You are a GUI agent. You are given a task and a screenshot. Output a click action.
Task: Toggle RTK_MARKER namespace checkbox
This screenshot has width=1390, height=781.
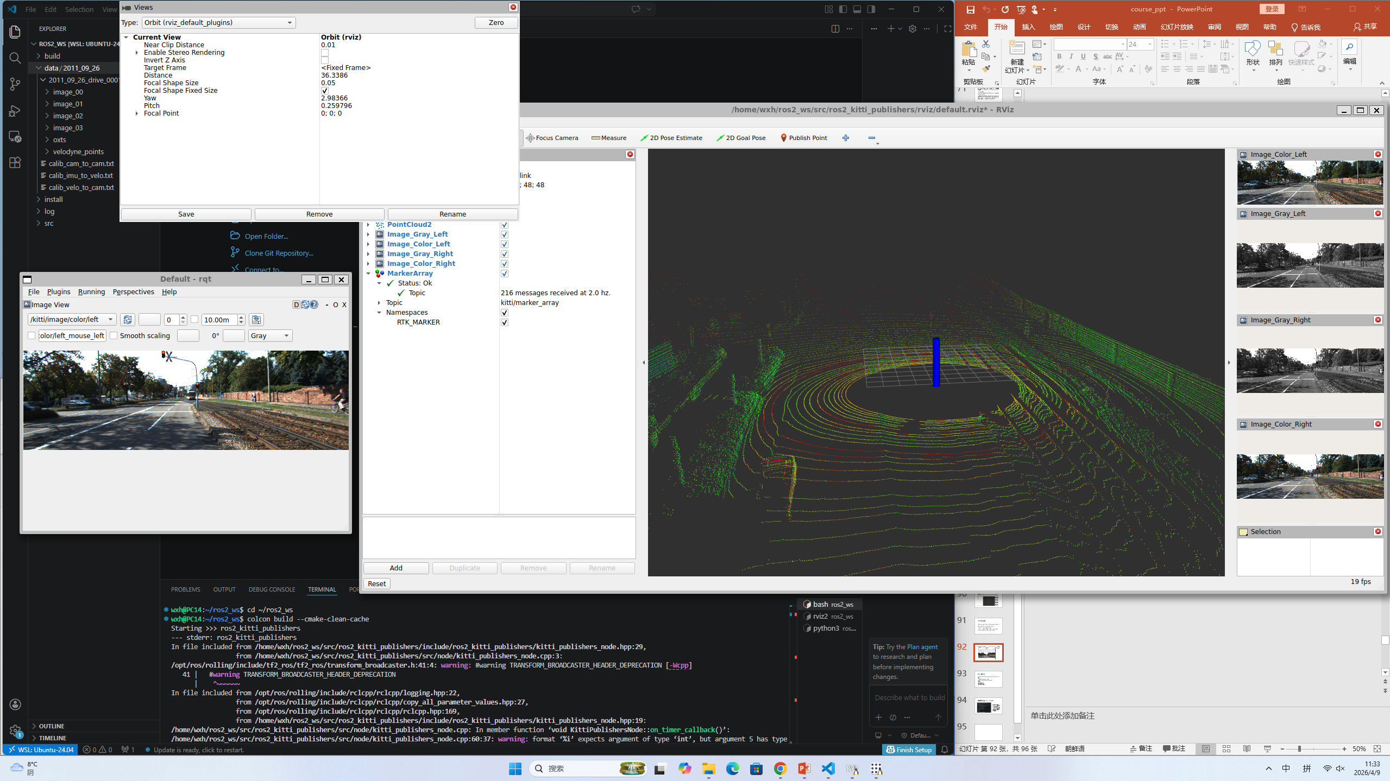pyautogui.click(x=505, y=322)
